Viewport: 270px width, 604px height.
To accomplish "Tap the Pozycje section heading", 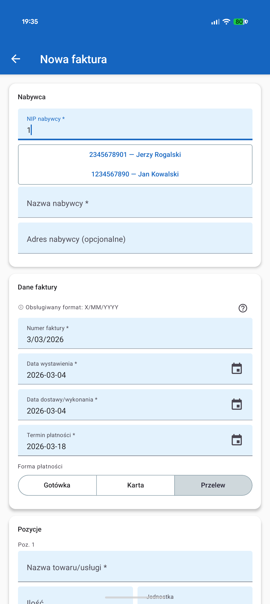I will pos(30,529).
